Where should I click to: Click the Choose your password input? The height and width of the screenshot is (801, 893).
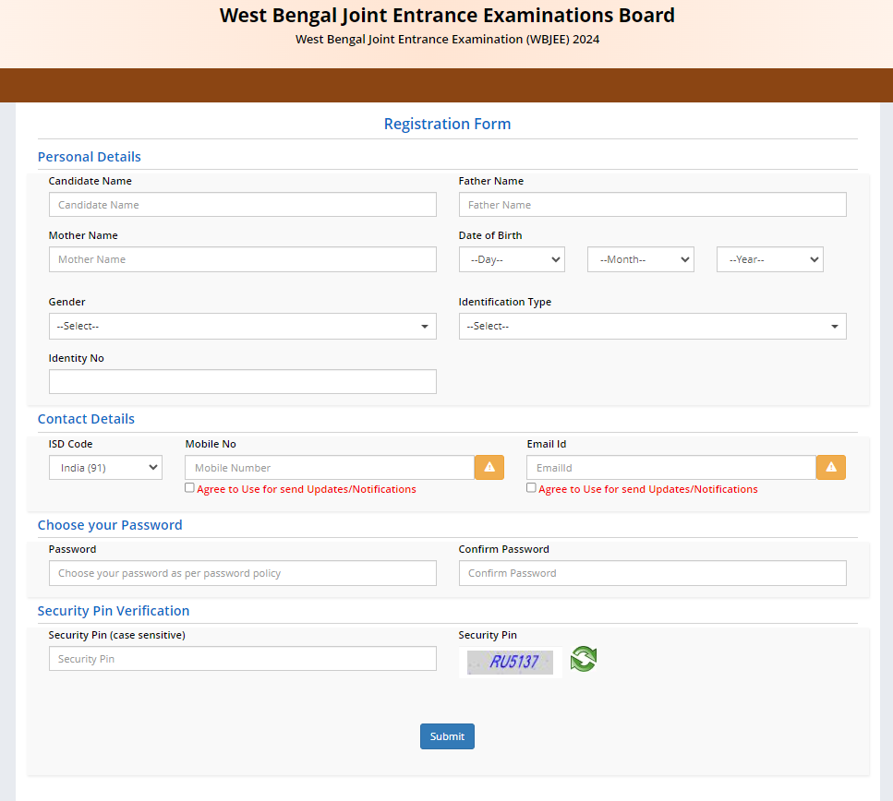[x=242, y=573]
